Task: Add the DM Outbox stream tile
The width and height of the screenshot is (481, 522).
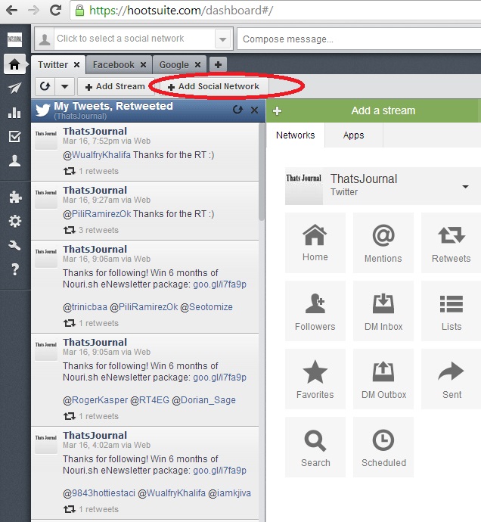Action: 383,379
